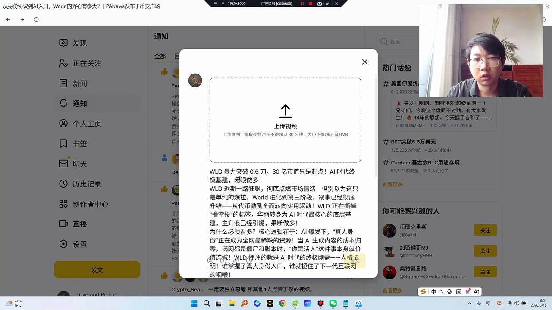Click the Sogou S icon in IME bar
The width and height of the screenshot is (552, 310).
click(423, 291)
